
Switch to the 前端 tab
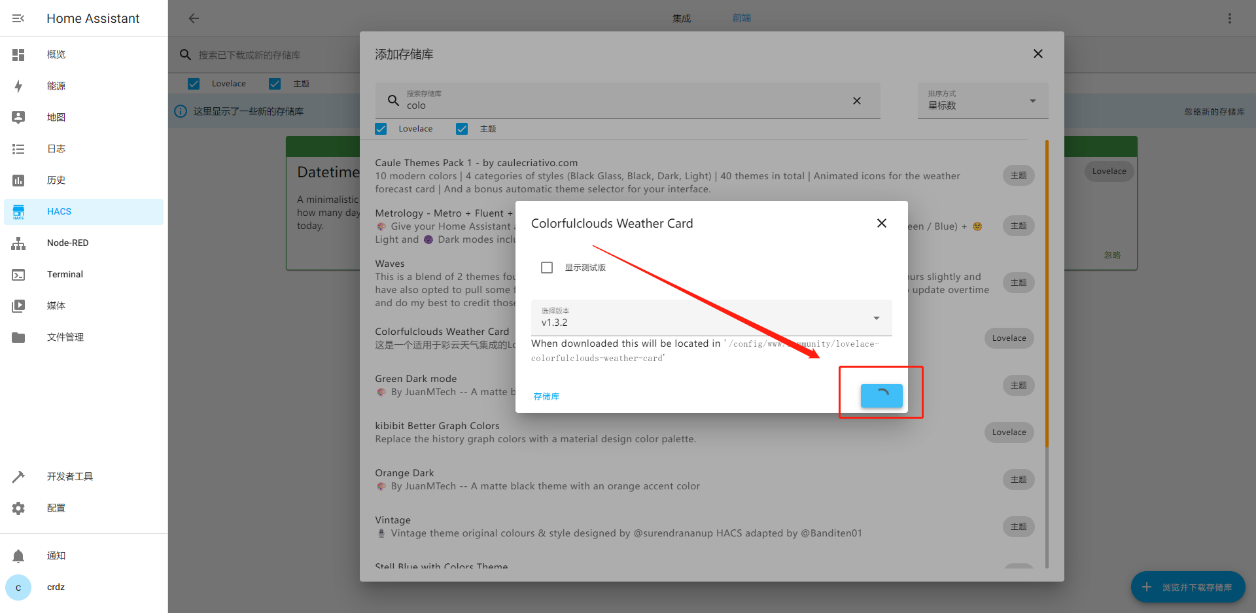coord(741,18)
